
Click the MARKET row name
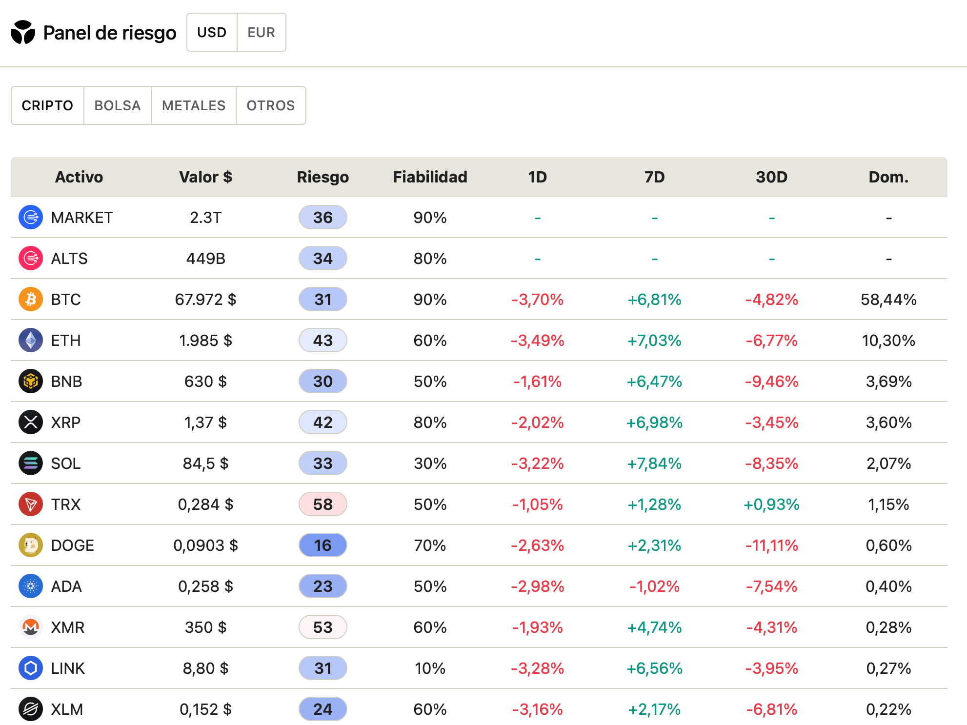[82, 217]
